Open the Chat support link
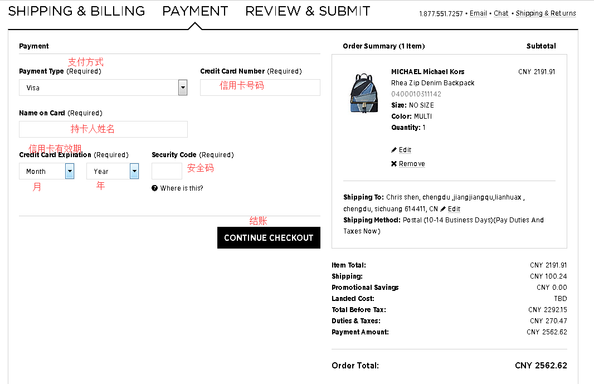This screenshot has width=594, height=384. (x=501, y=13)
